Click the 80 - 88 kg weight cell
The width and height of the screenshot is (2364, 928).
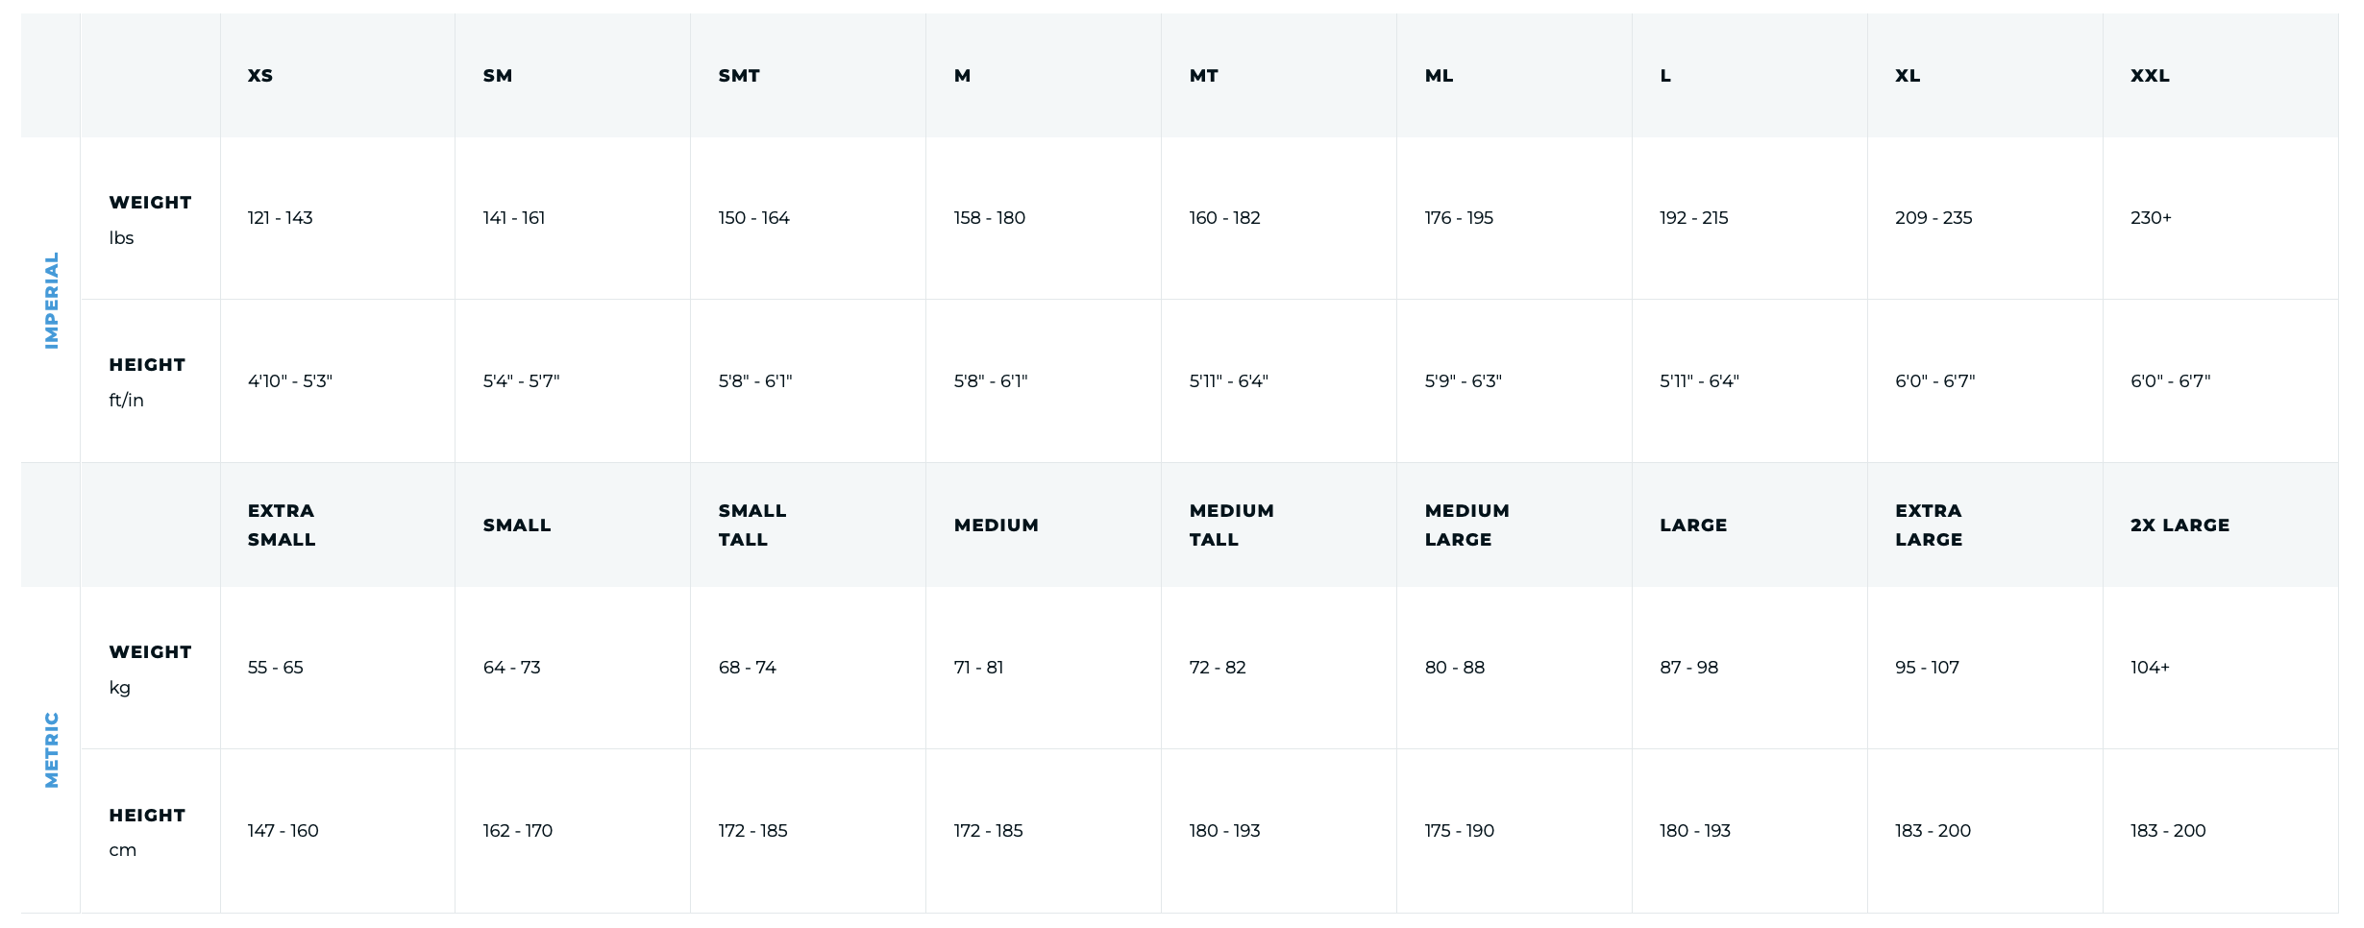pyautogui.click(x=1455, y=668)
